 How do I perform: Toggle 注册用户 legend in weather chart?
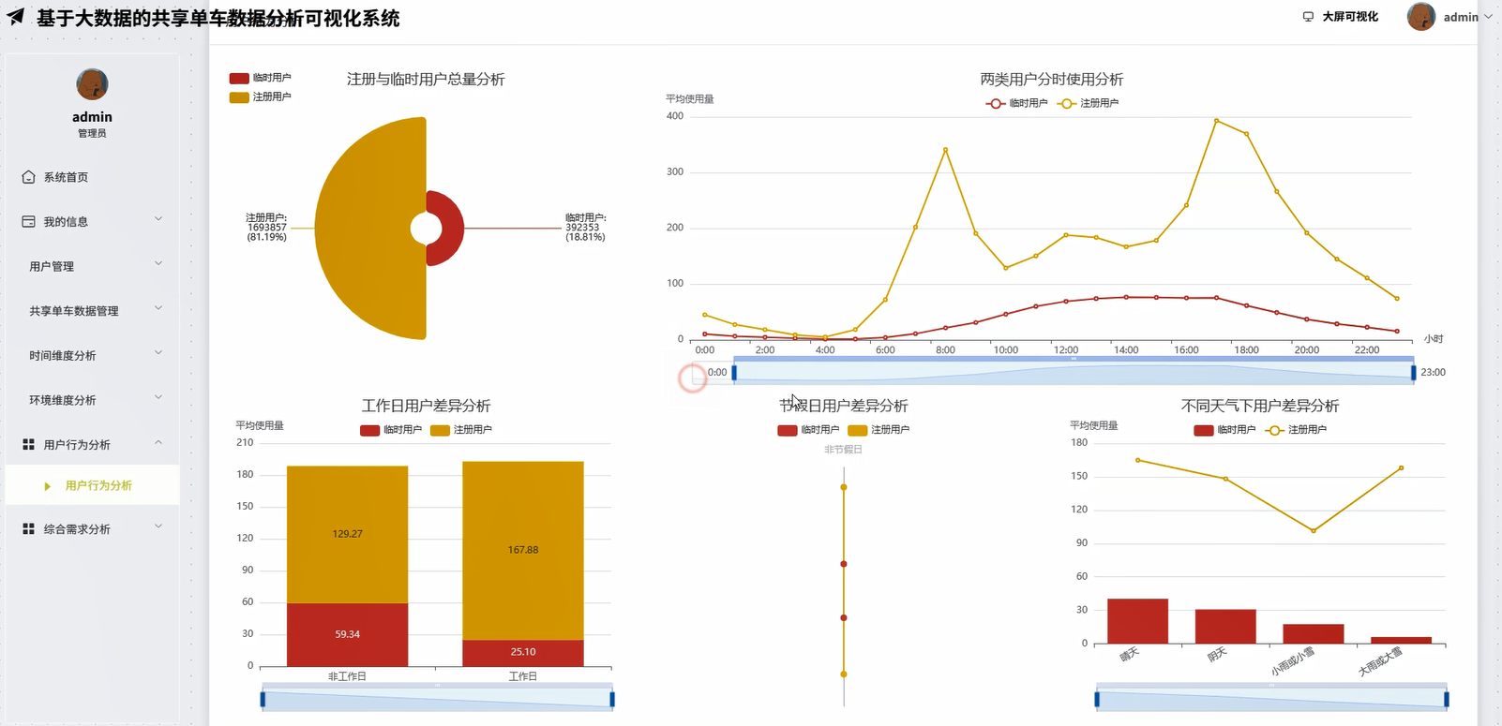1296,430
